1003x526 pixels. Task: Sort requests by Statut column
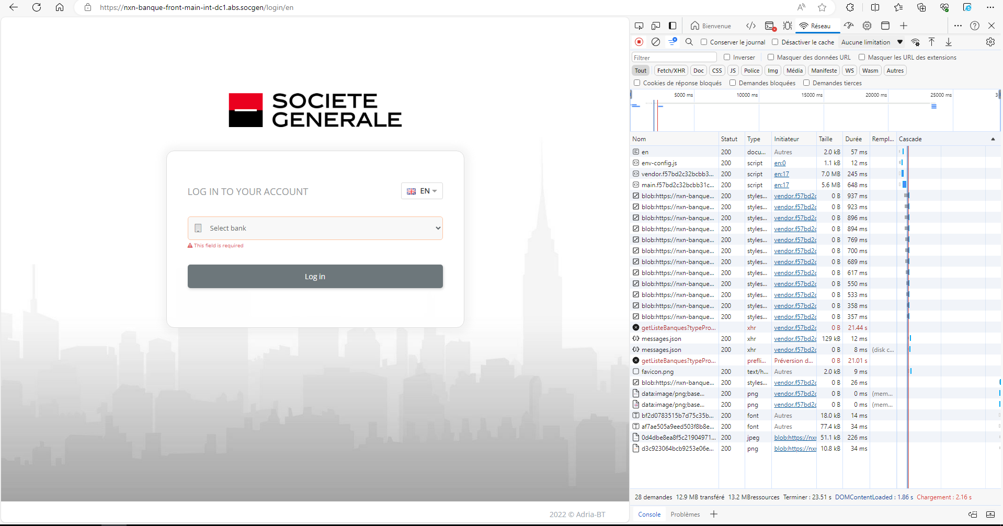point(732,139)
